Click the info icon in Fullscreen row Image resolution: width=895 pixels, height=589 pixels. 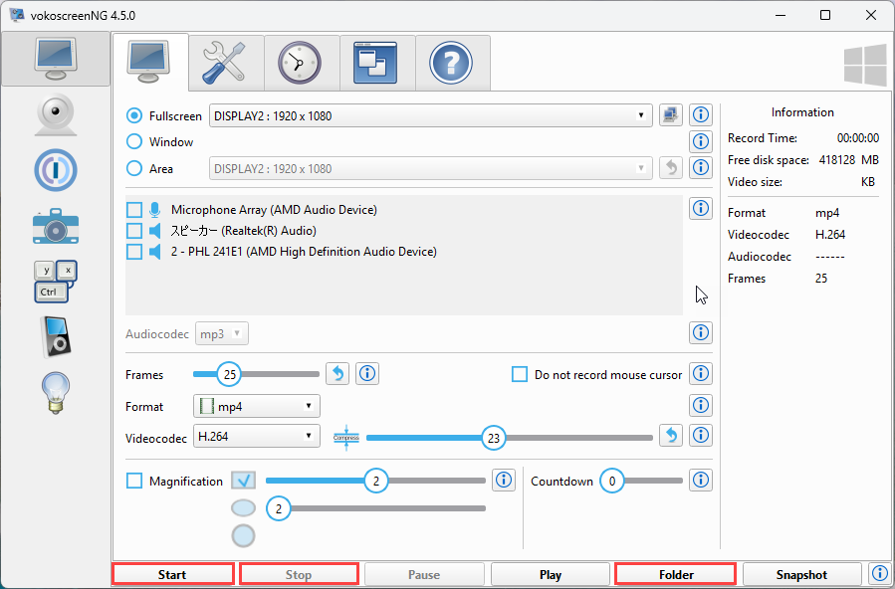click(x=700, y=115)
